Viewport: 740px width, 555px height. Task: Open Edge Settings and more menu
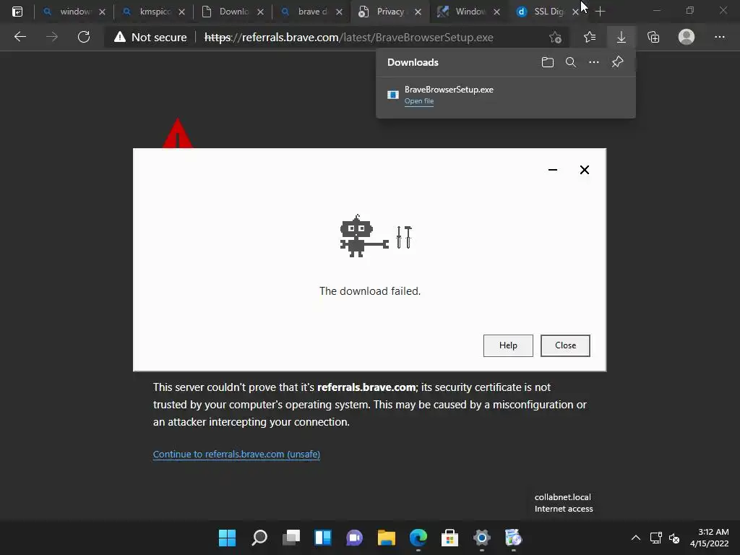[x=720, y=37]
